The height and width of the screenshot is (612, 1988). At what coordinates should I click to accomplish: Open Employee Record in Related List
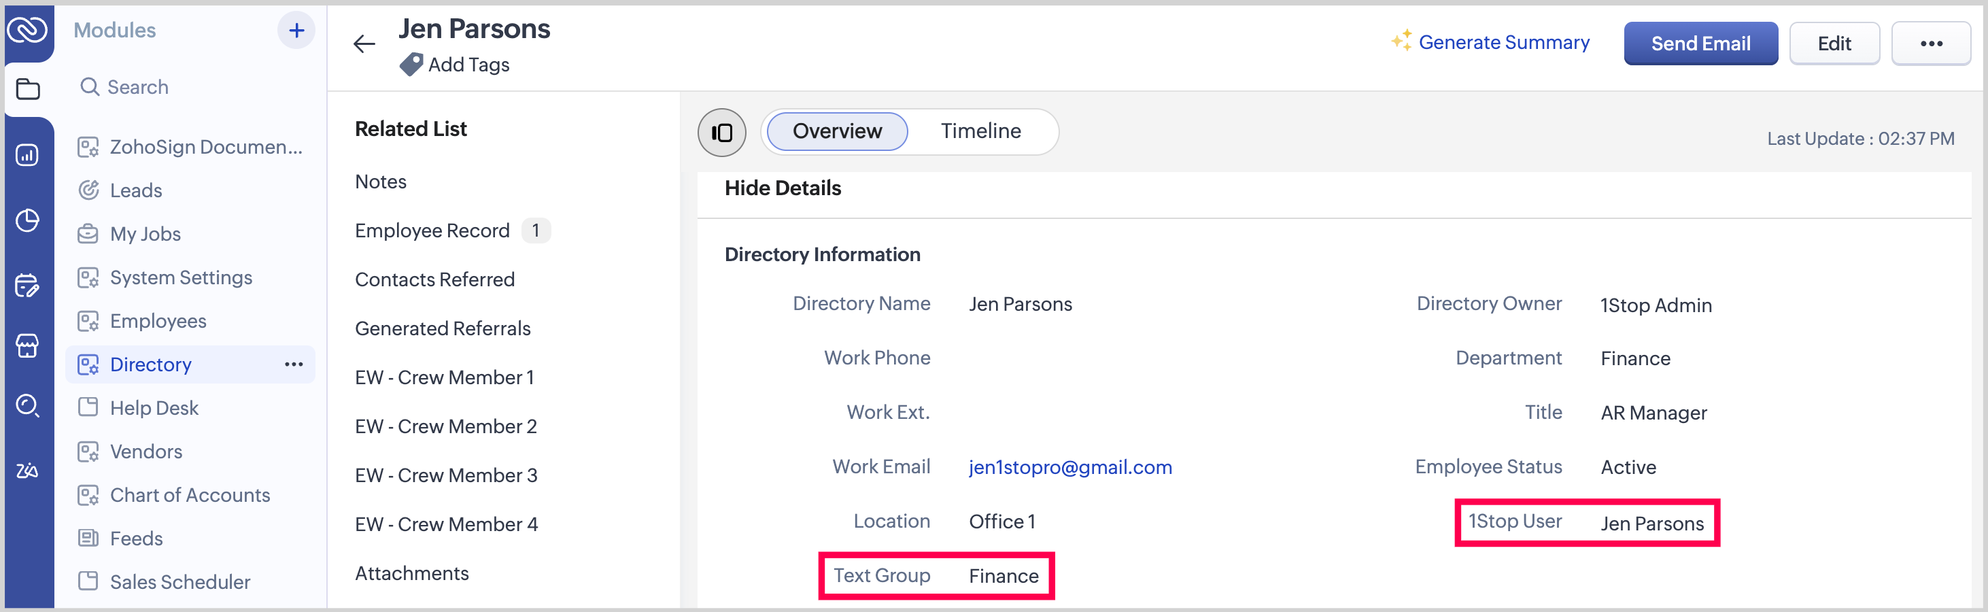tap(432, 231)
